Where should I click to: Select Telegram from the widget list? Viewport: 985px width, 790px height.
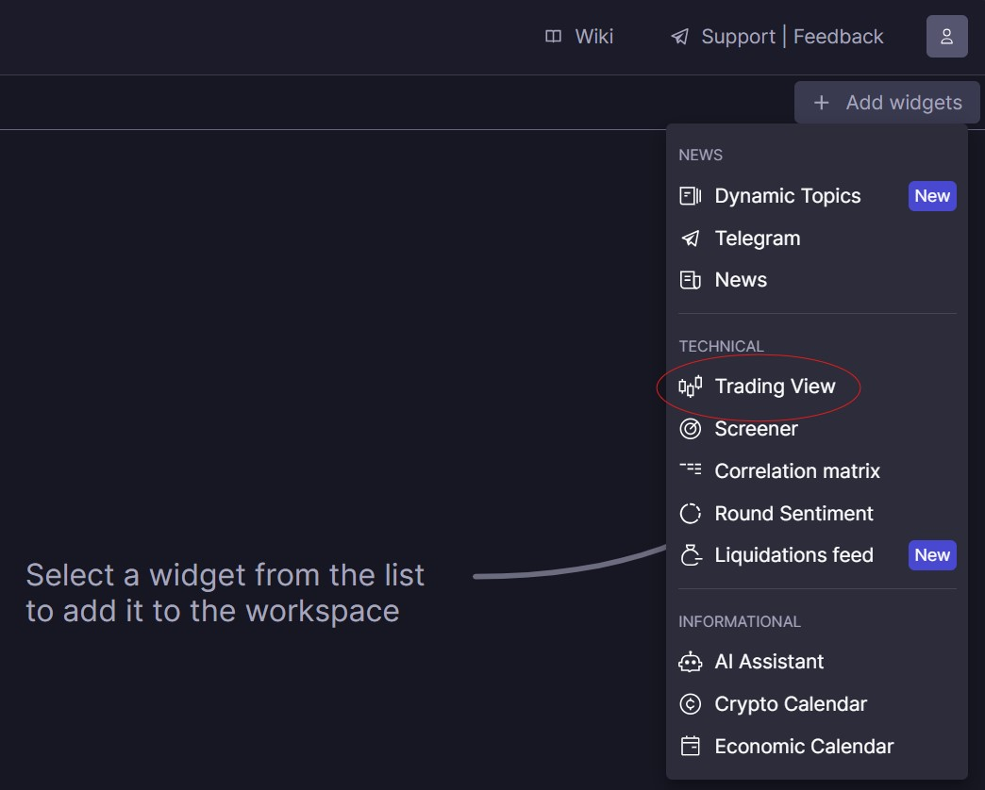click(757, 239)
